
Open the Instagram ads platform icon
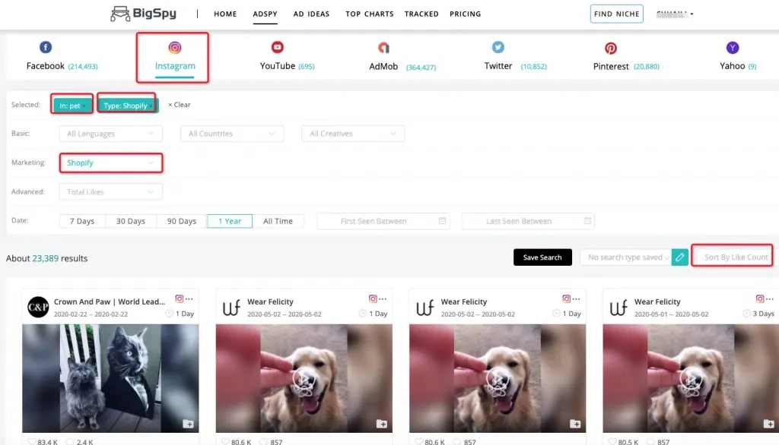[175, 46]
